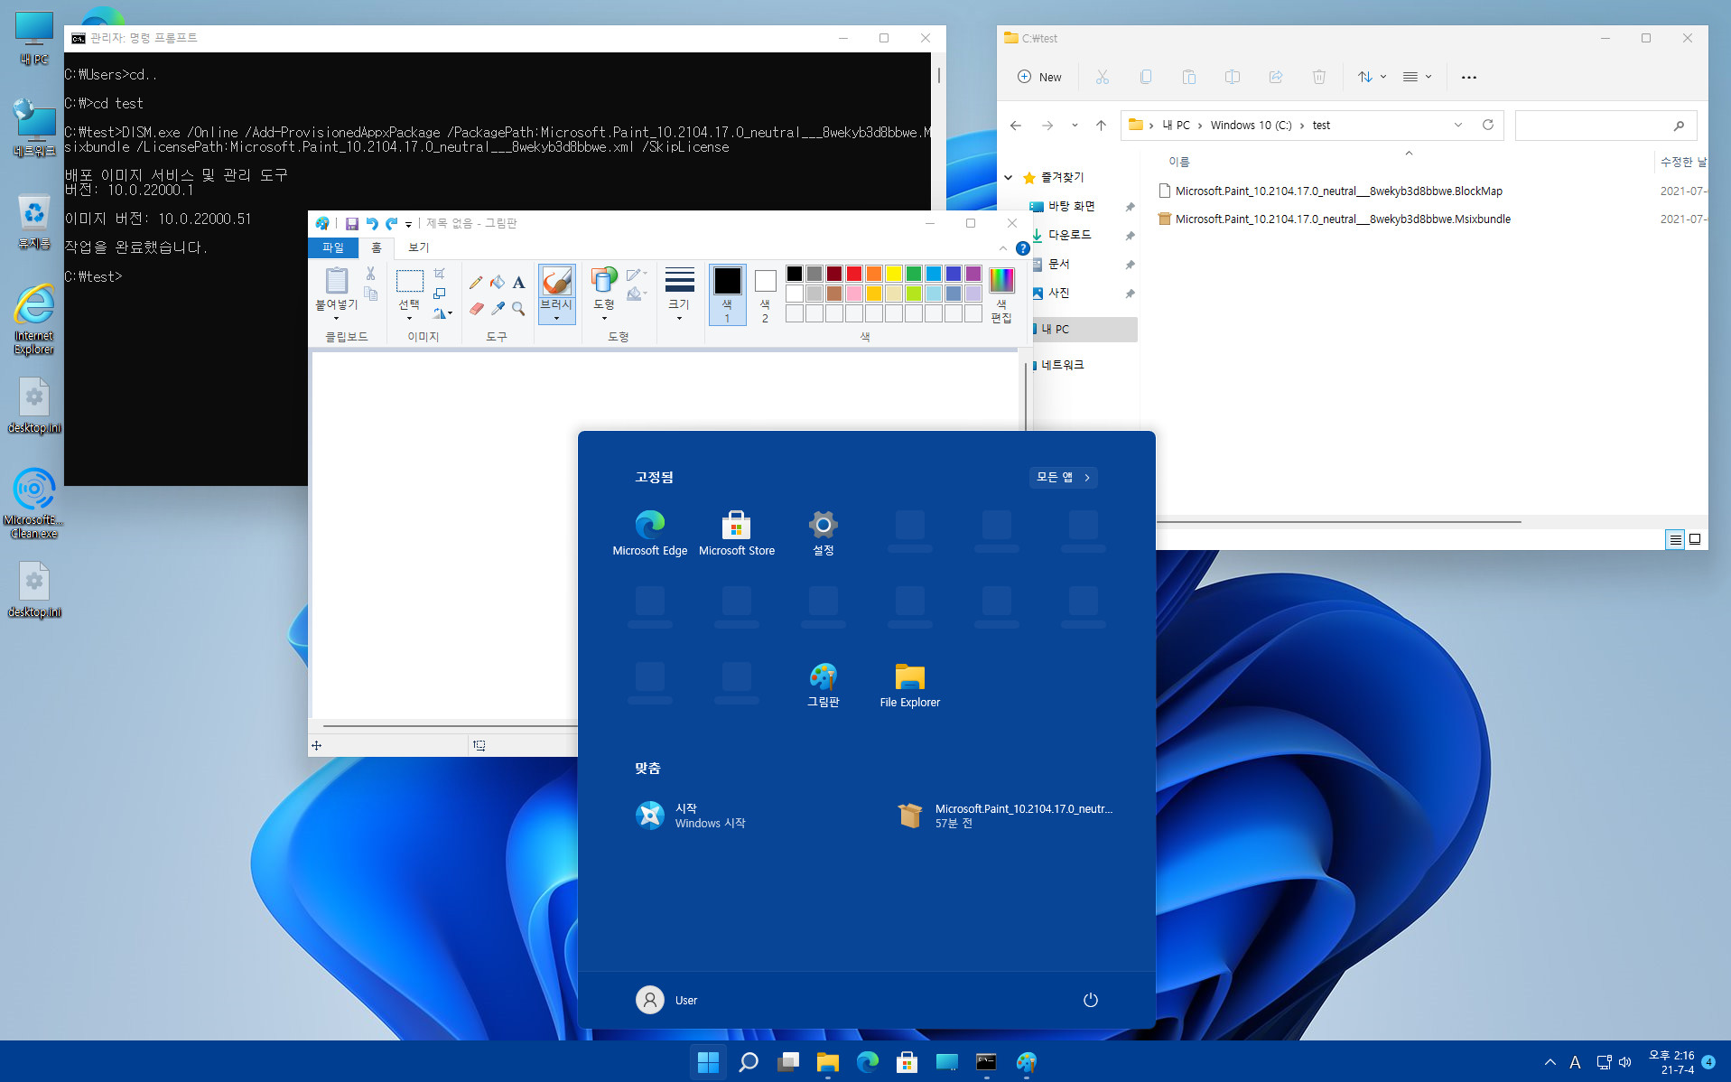1731x1082 pixels.
Task: Click Refresh icon in Explorer address bar
Action: 1487,125
